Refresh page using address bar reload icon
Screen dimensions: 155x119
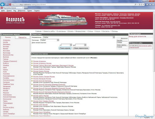(x=141, y=4)
